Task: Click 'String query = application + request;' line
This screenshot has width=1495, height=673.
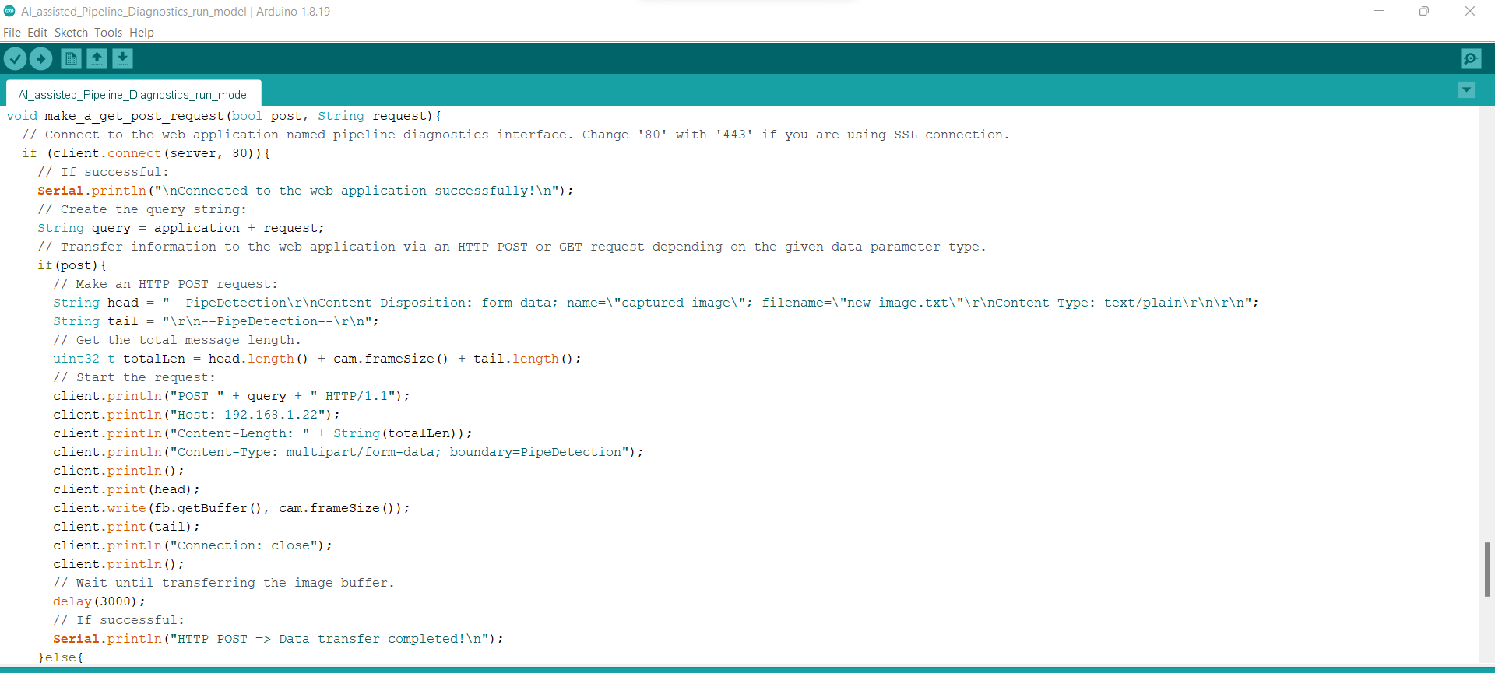Action: [181, 228]
